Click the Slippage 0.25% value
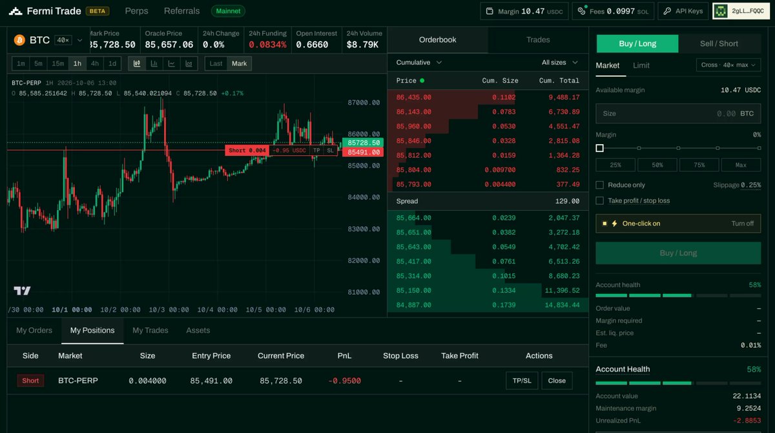The width and height of the screenshot is (775, 433). [x=750, y=185]
